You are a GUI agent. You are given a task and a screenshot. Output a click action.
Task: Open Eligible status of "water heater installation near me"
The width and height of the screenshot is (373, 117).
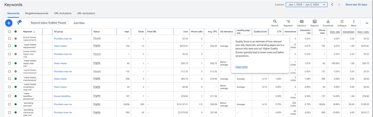coord(97,87)
